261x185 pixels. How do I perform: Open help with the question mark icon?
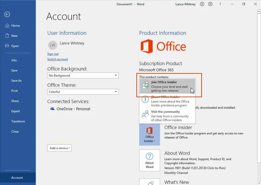(x=220, y=4)
